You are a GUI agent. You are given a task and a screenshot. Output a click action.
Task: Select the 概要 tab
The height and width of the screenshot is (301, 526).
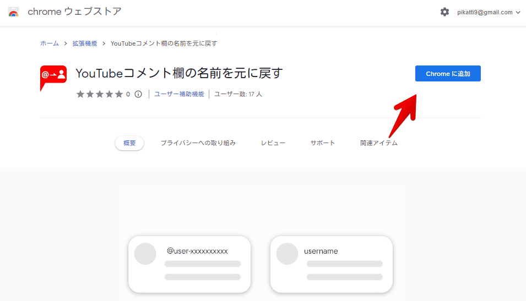pos(129,143)
